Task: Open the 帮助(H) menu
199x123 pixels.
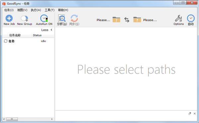Action: tap(63, 10)
